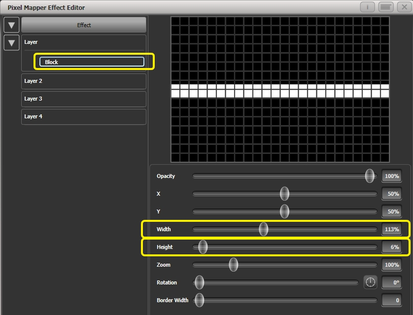The width and height of the screenshot is (413, 315).
Task: Click the Rotation value box showing 0°
Action: (x=391, y=282)
